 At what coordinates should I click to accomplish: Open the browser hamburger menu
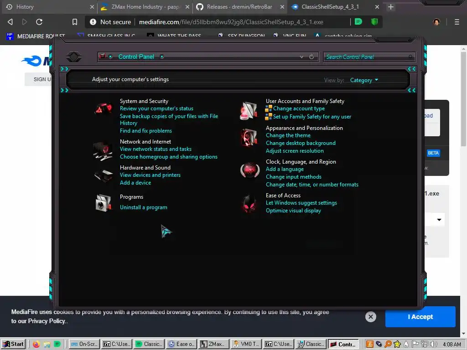[x=457, y=22]
